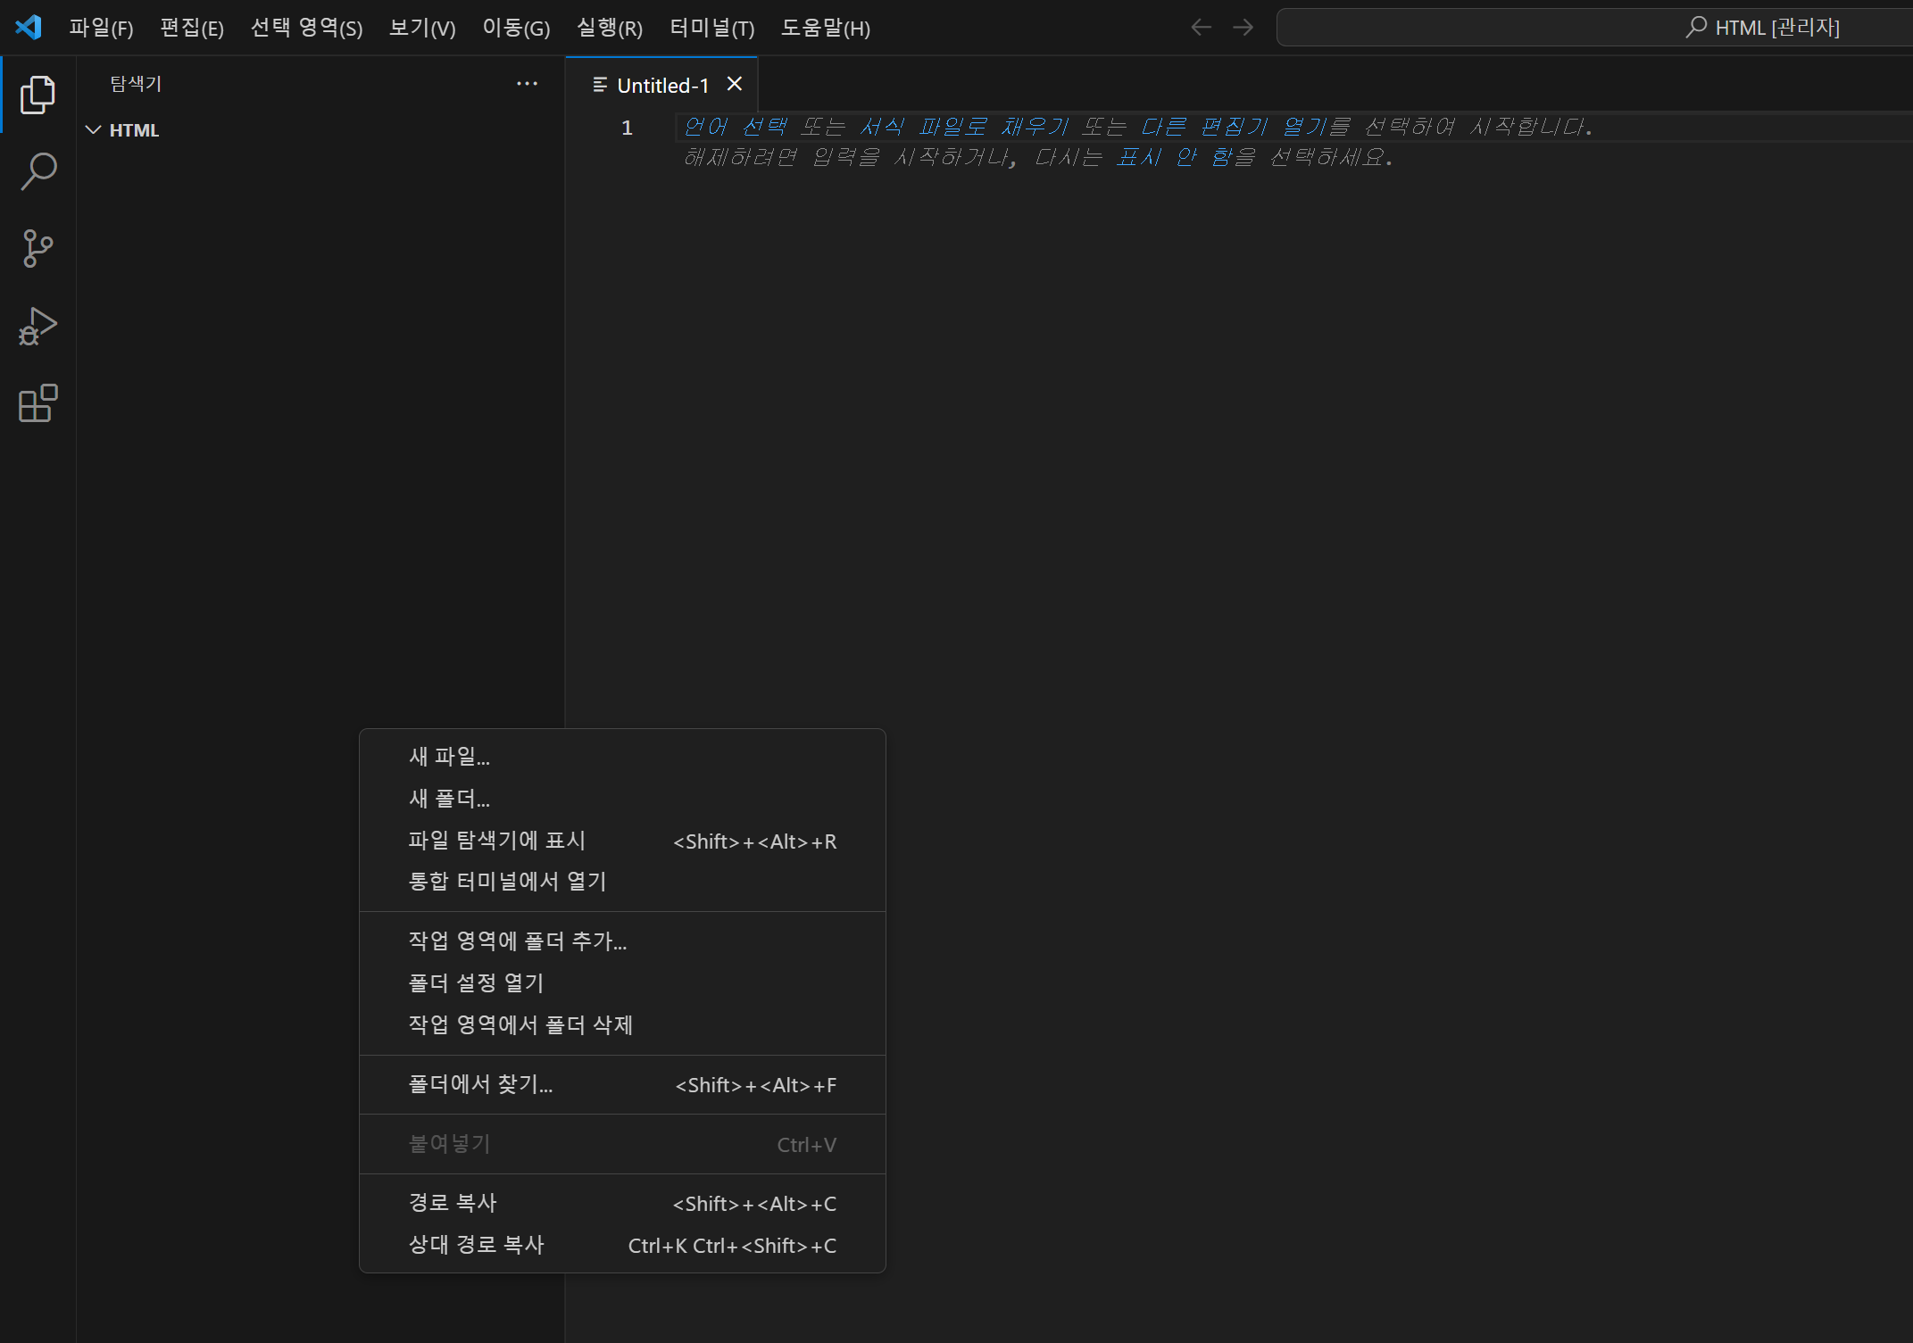The height and width of the screenshot is (1343, 1913).
Task: Open Source Control view
Action: pos(37,248)
